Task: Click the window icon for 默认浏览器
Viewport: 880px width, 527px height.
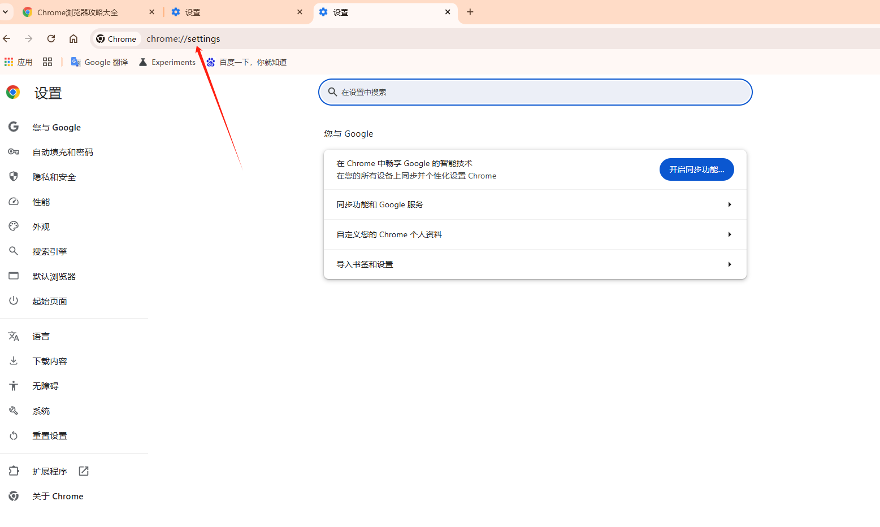Action: pyautogui.click(x=14, y=276)
